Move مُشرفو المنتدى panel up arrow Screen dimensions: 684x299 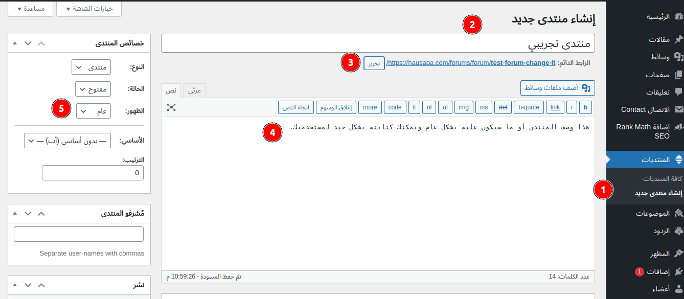click(x=41, y=213)
